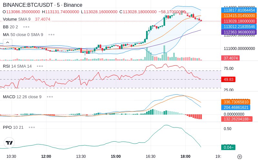The height and width of the screenshot is (161, 258).
Task: Click the red 37.4074 volume legend value
Action: point(43,19)
